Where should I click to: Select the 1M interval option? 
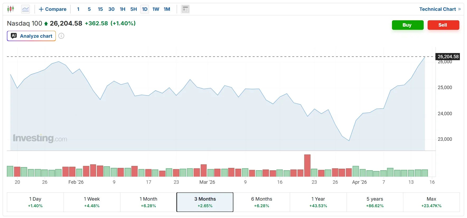[x=167, y=9]
